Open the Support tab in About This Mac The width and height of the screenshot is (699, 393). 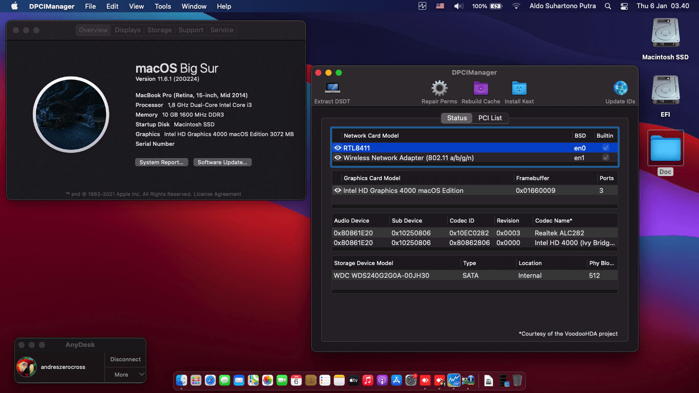(x=191, y=30)
